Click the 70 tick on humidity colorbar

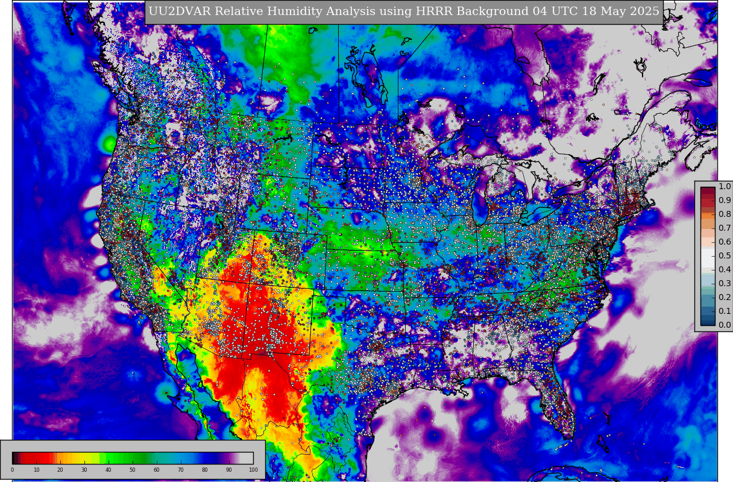click(181, 470)
